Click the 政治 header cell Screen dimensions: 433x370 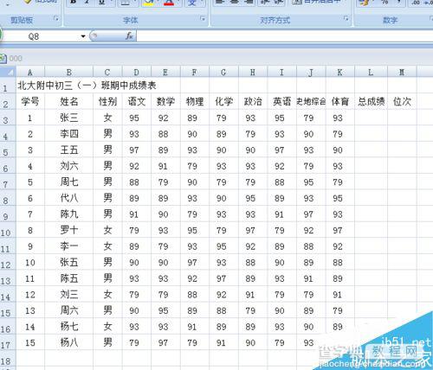[x=253, y=101]
